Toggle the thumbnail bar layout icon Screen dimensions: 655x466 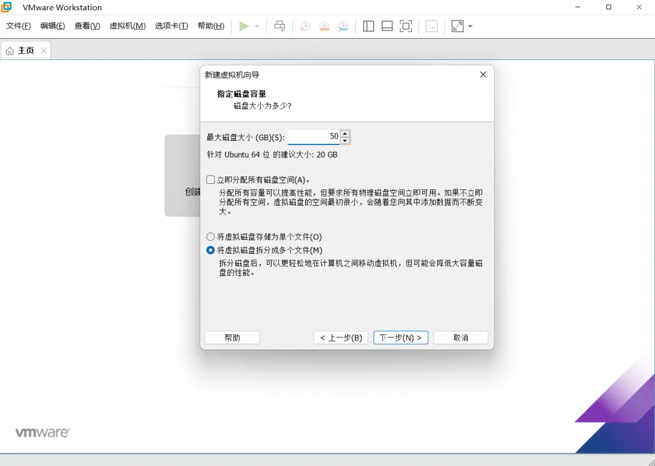pyautogui.click(x=387, y=26)
